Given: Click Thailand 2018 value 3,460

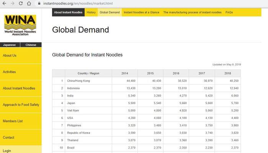Looking at the screenshot, I should pyautogui.click(x=235, y=140).
